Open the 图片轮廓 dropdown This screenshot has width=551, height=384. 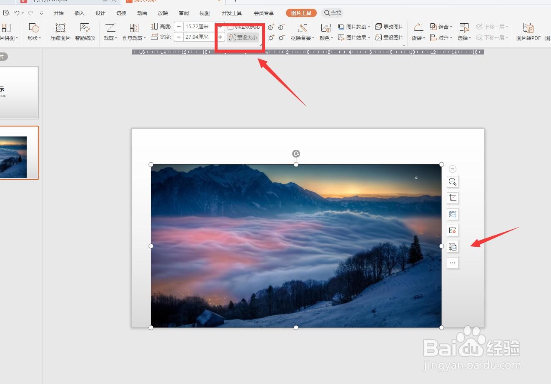point(354,27)
